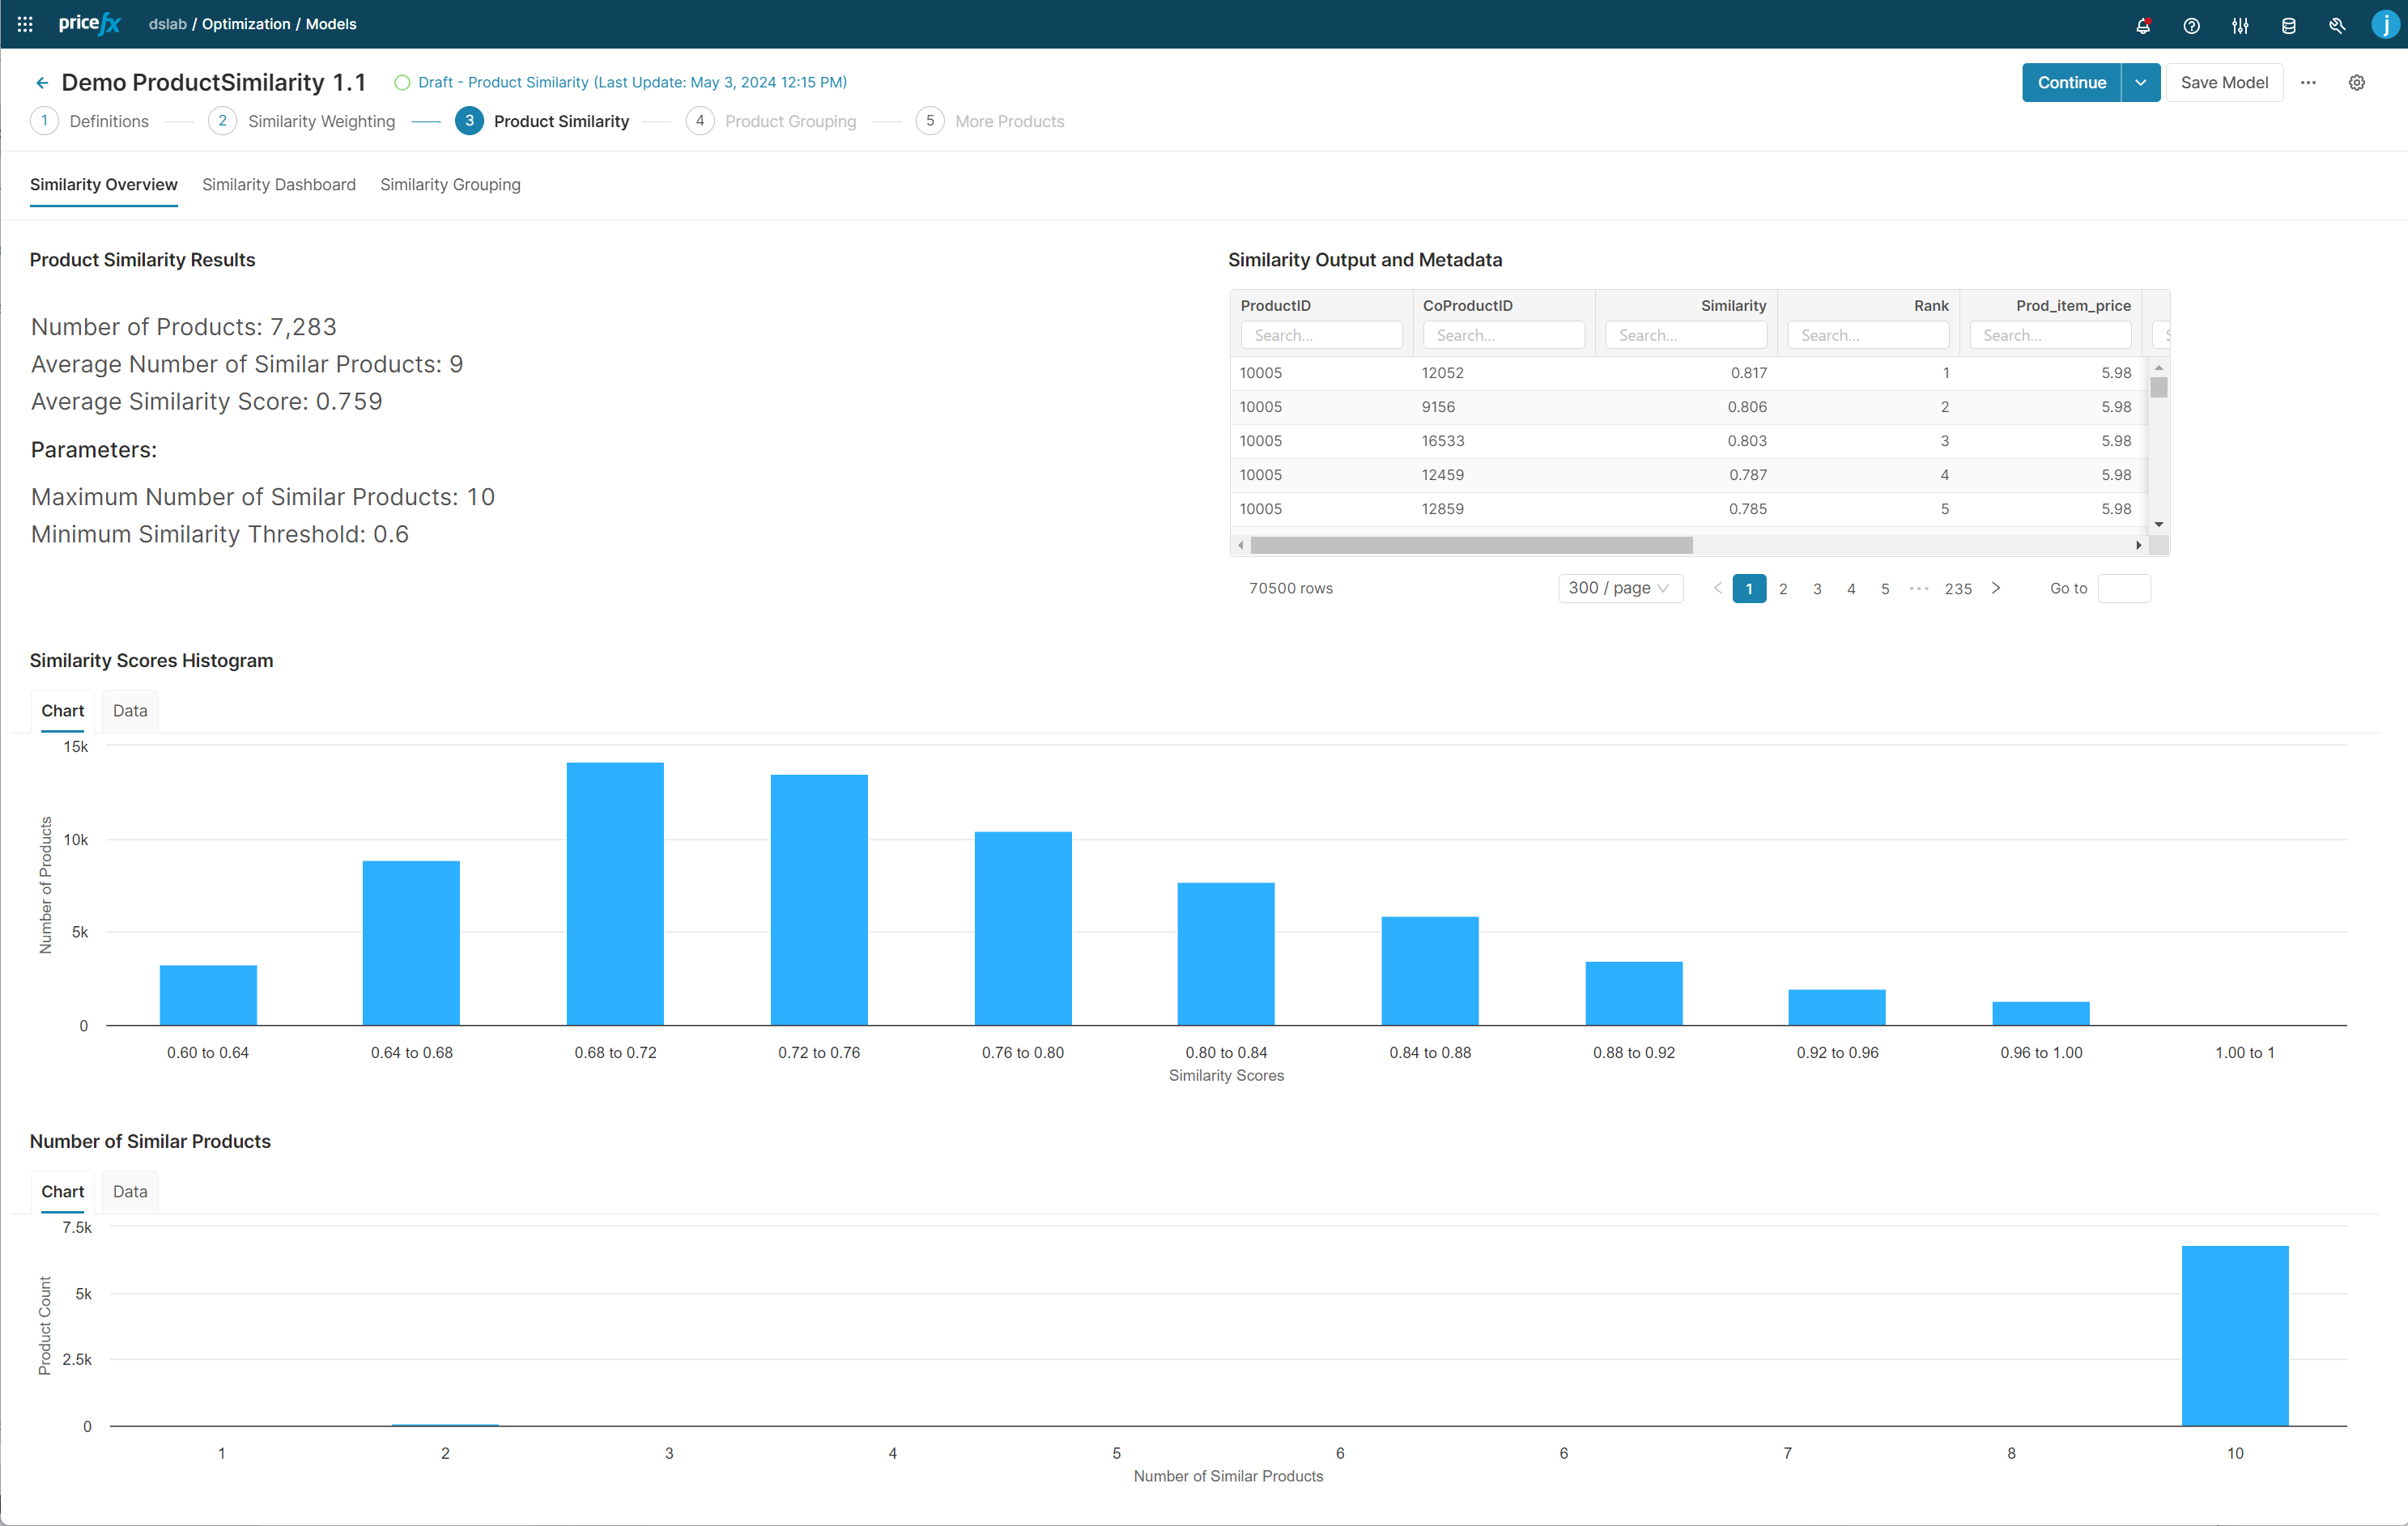
Task: Open the database icon in header
Action: (2288, 26)
